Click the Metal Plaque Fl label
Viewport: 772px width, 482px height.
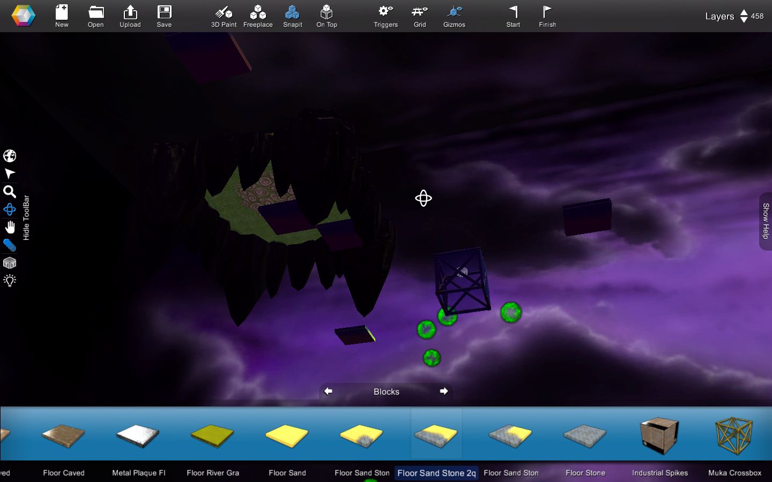point(138,473)
